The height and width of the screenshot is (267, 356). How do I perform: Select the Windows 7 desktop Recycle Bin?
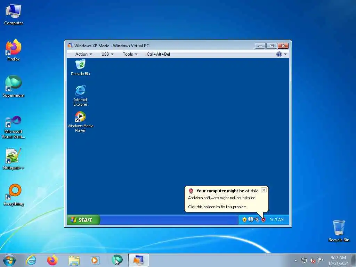click(339, 231)
